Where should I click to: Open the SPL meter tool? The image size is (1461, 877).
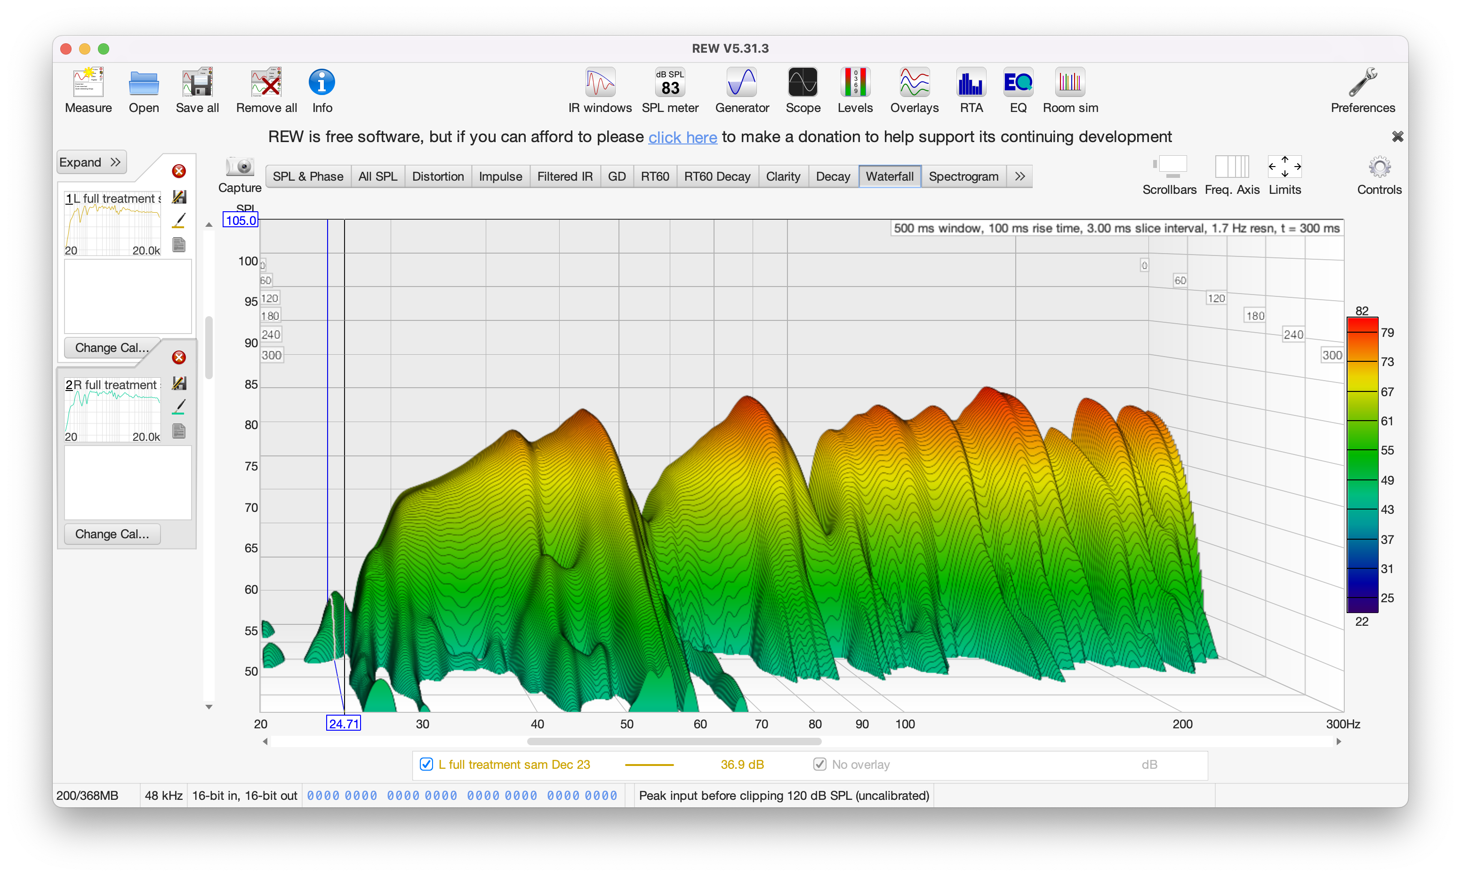(x=670, y=90)
